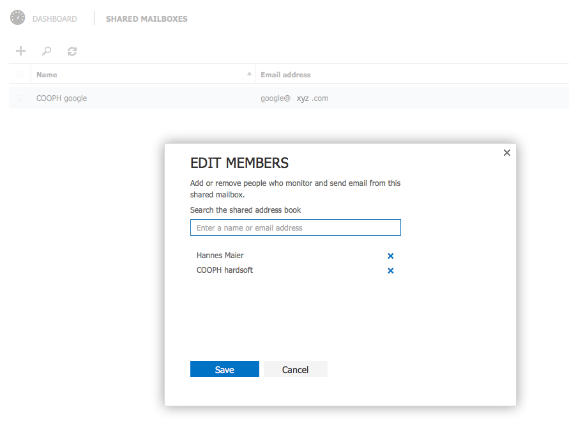Select the COOPH hardsoft member entry
The height and width of the screenshot is (444, 569).
pos(225,270)
